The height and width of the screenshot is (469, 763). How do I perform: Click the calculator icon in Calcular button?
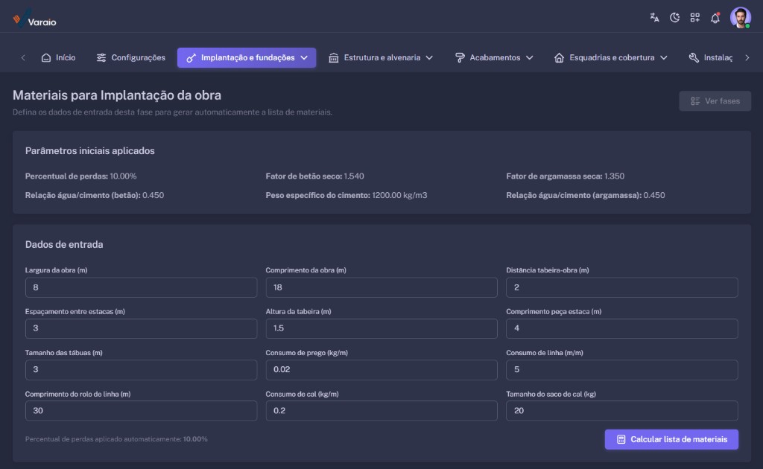point(621,439)
